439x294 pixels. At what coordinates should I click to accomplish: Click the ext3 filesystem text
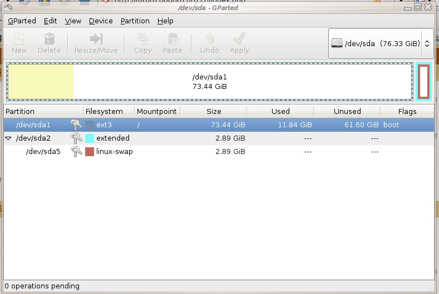point(104,124)
